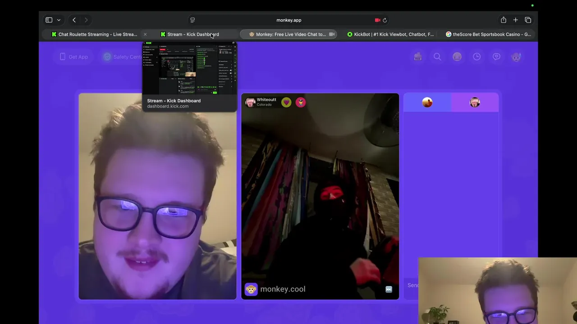The image size is (577, 324).
Task: Skip to next match with the forward button
Action: point(389,289)
